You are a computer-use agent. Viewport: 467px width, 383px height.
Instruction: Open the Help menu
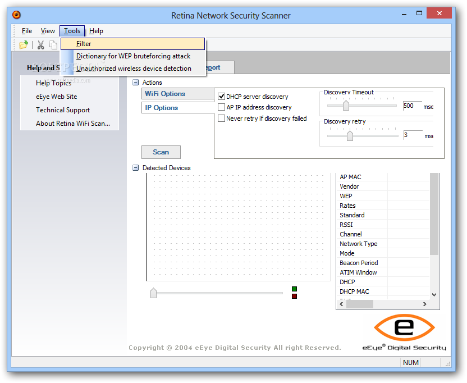point(96,31)
